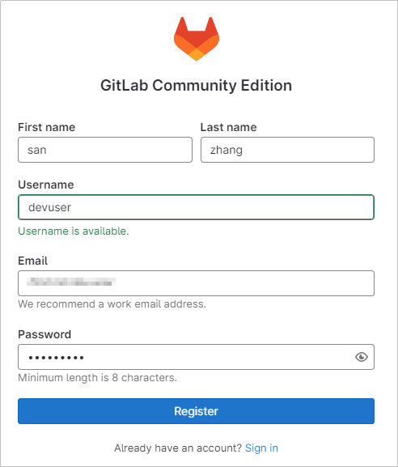
Task: Click the Already have an account text
Action: pos(178,448)
